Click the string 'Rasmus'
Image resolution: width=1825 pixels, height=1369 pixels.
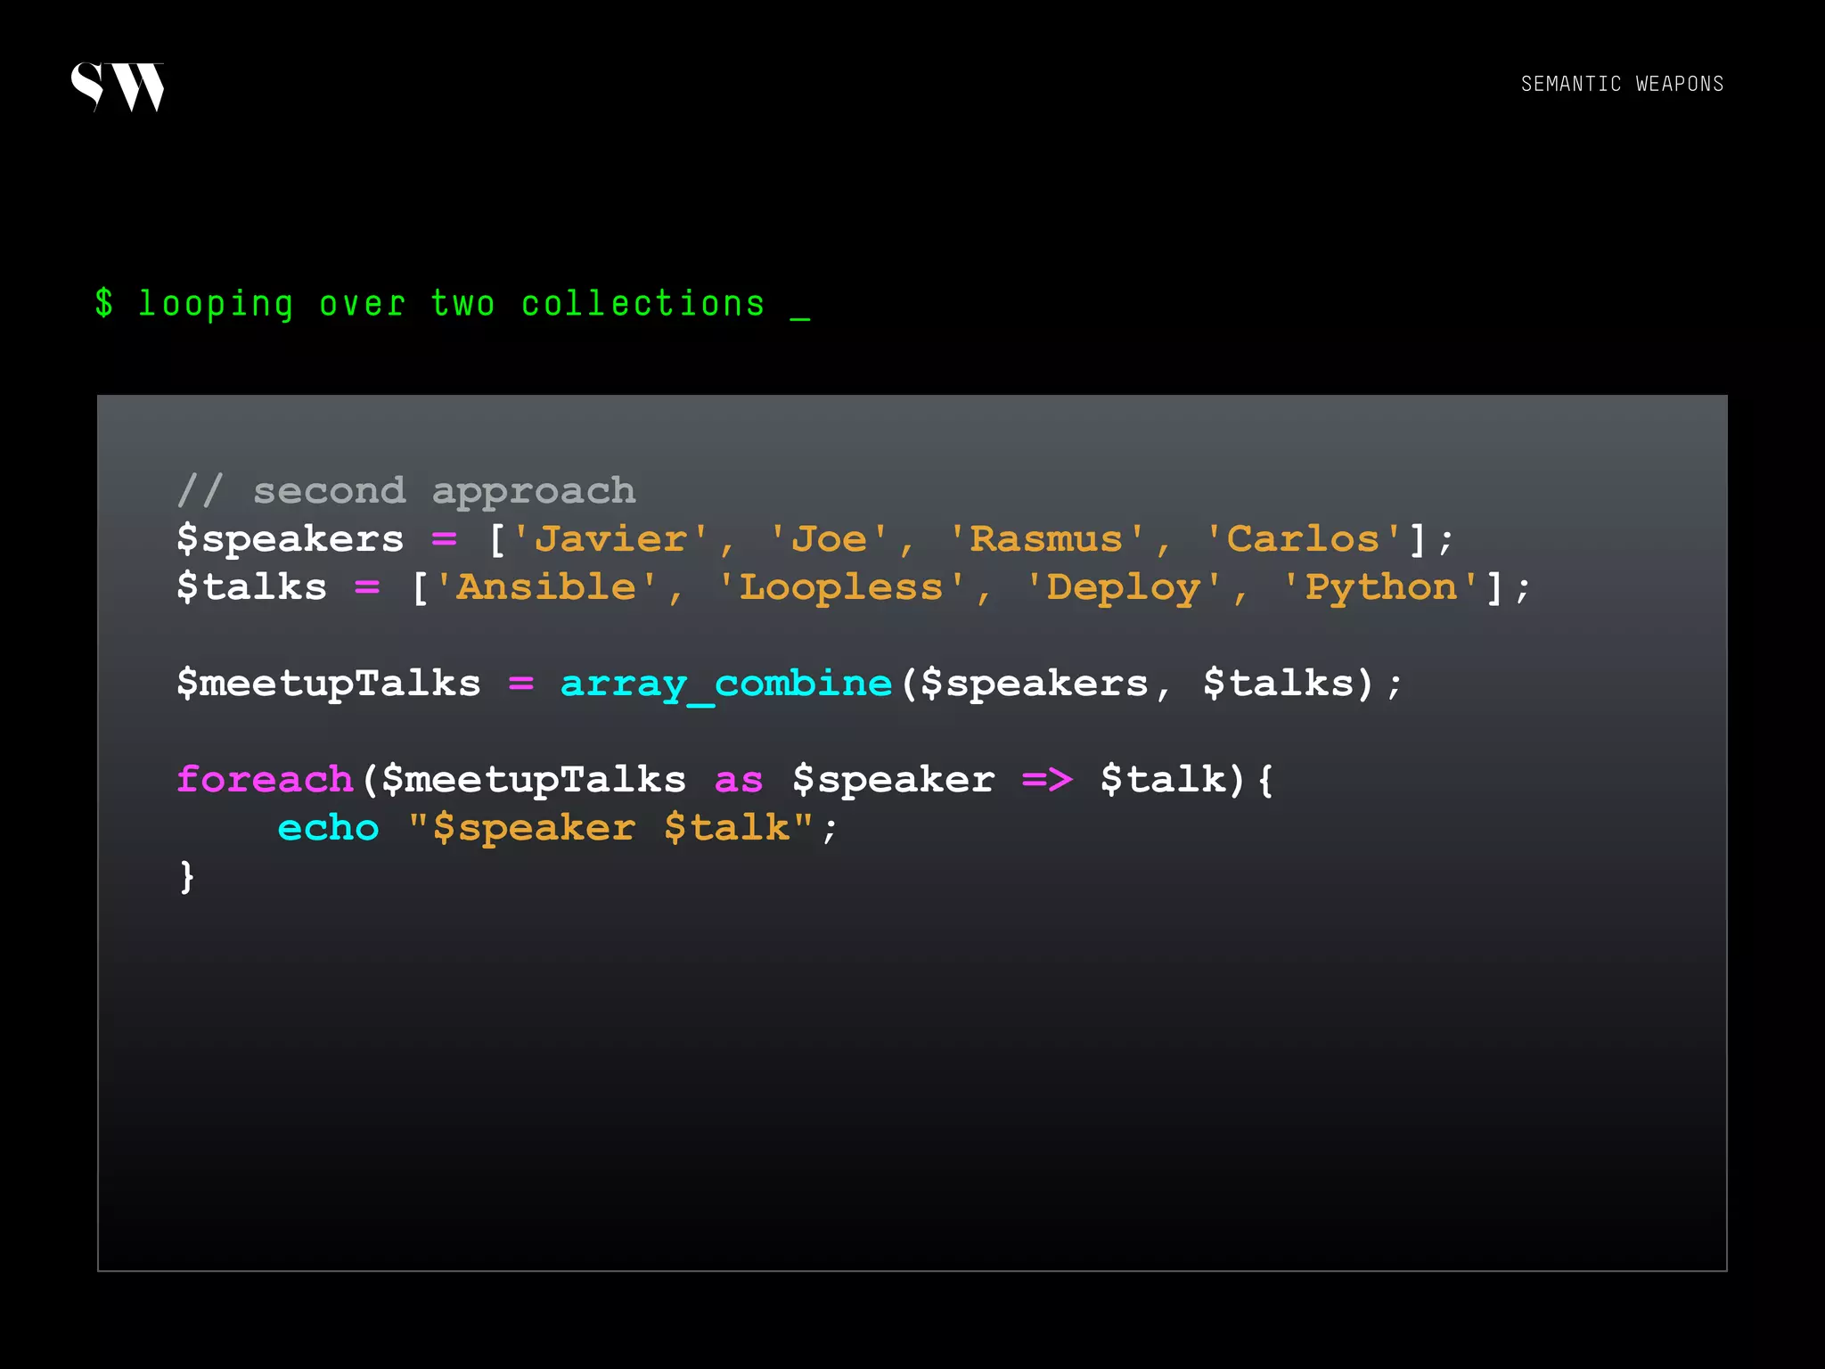[x=1046, y=538]
